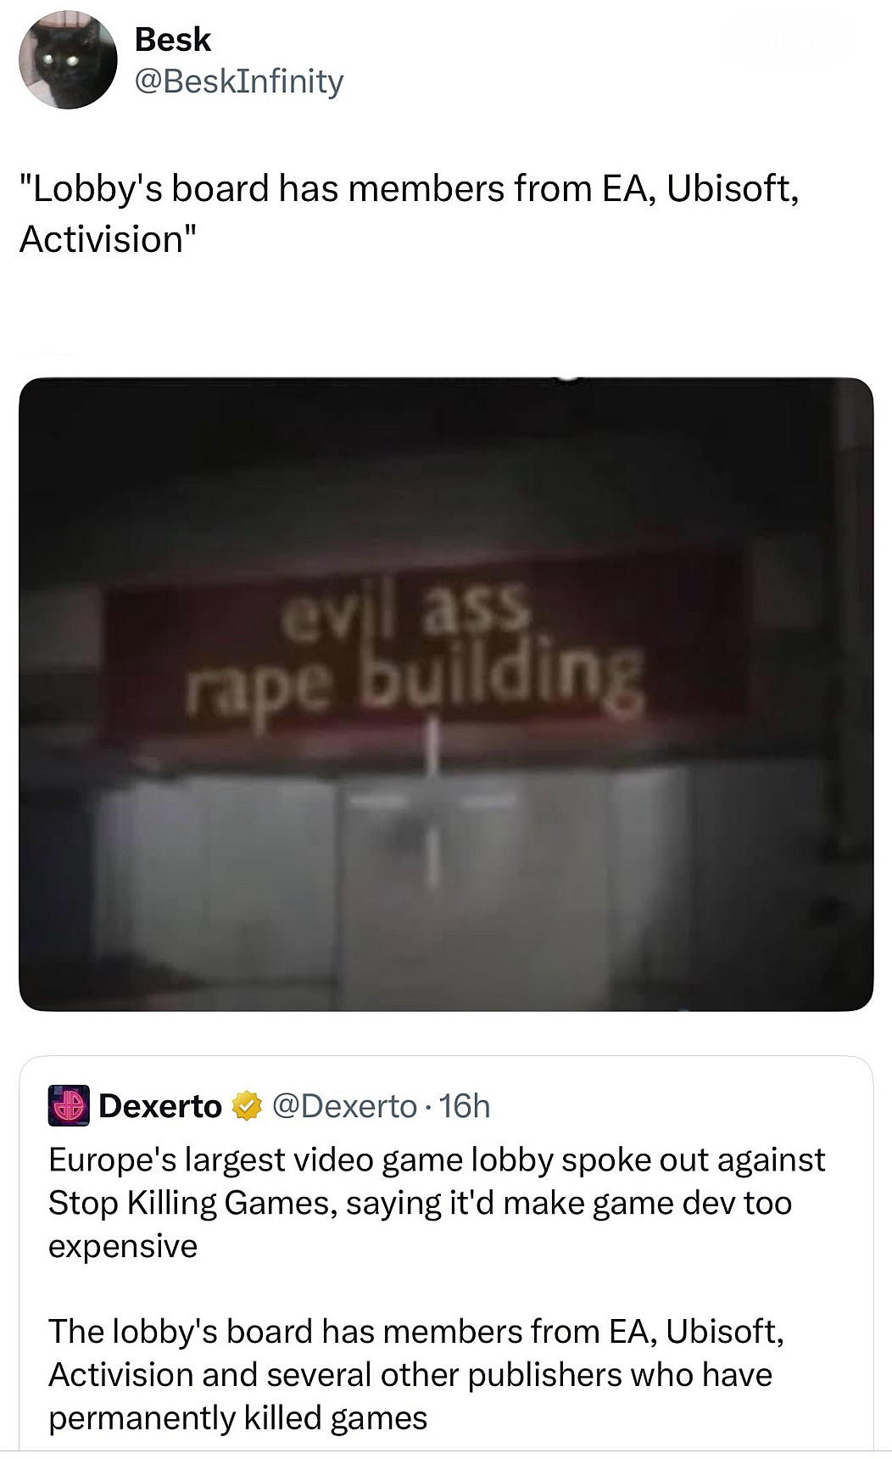Viewport: 892px width, 1459px height.
Task: Open the Besk display name
Action: tap(173, 39)
